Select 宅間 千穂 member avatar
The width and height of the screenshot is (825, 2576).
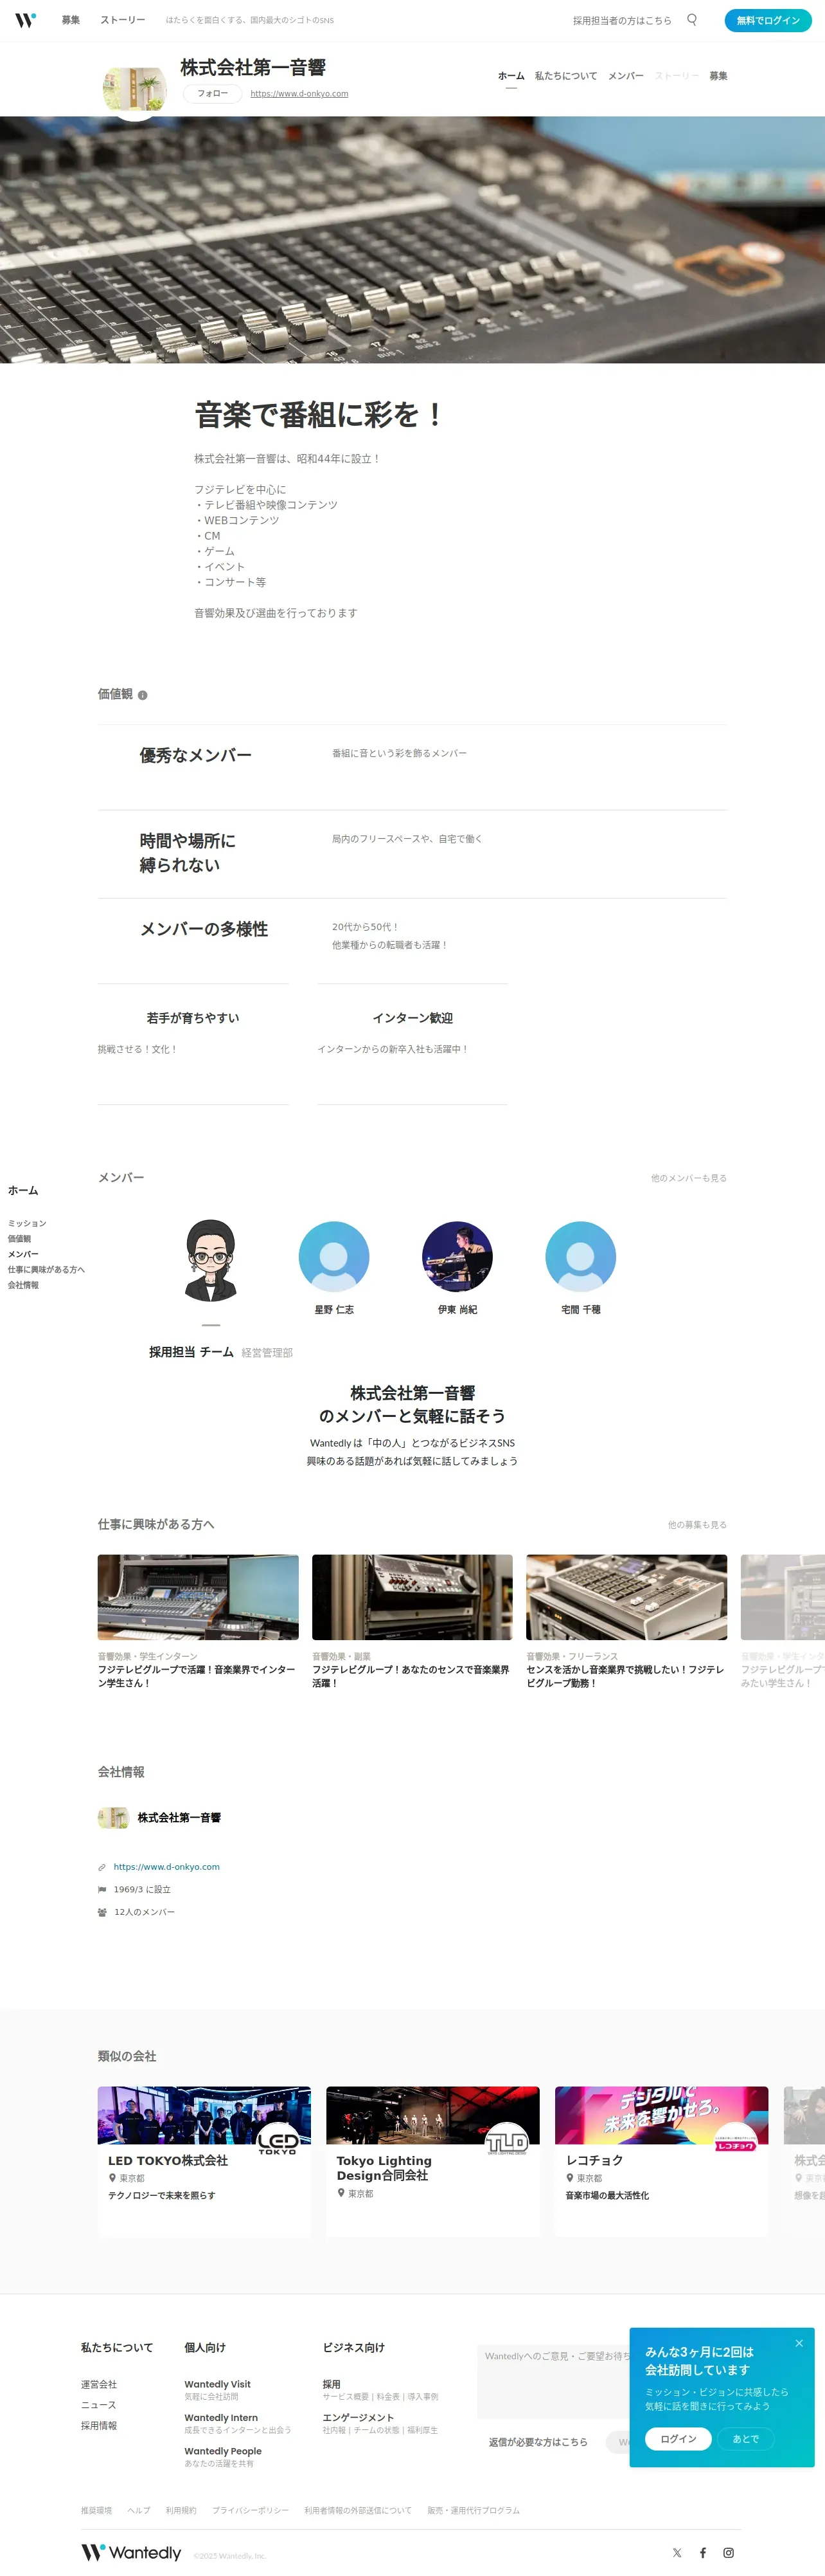[580, 1256]
